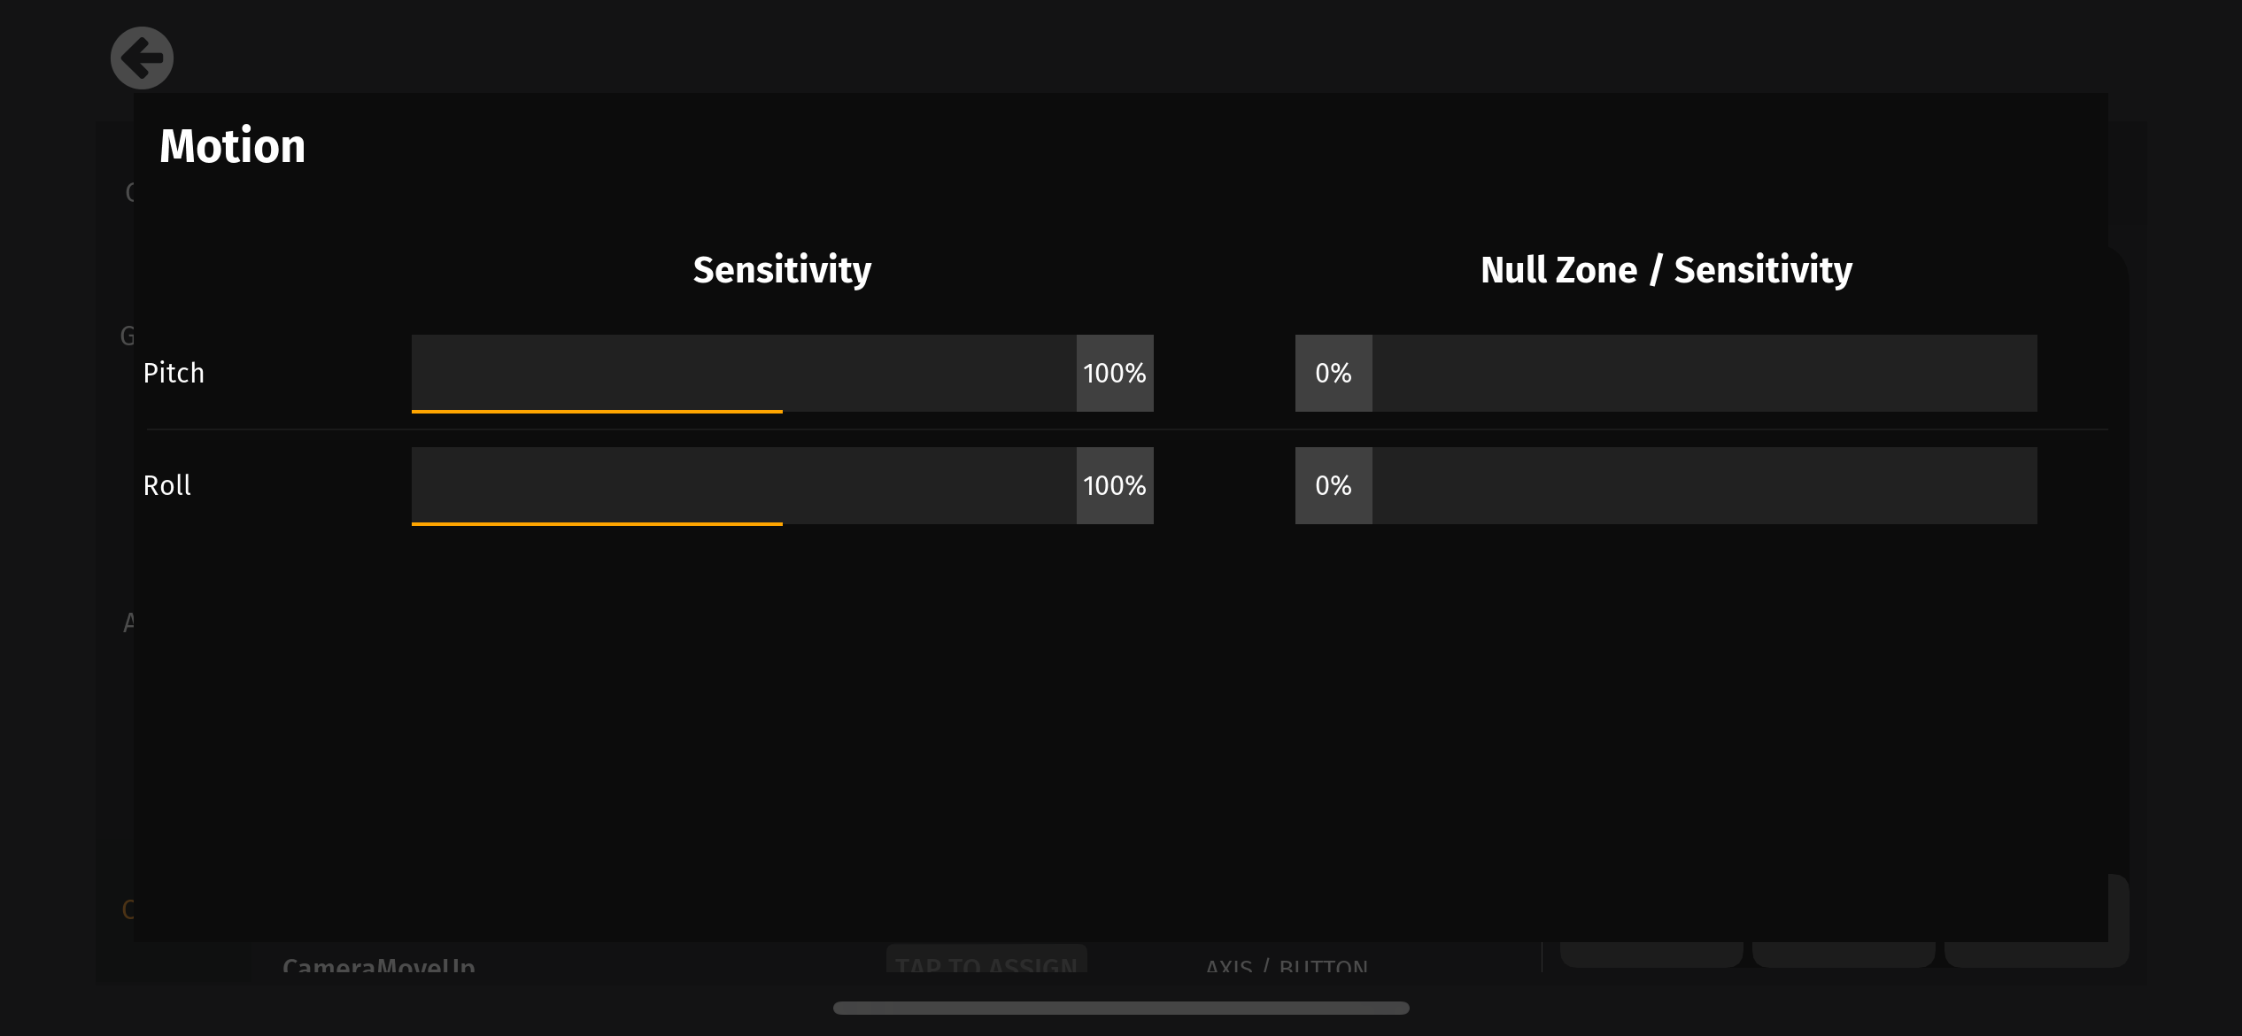Click the orange Roll sensitivity indicator line
Image resolution: width=2242 pixels, height=1036 pixels.
597,524
